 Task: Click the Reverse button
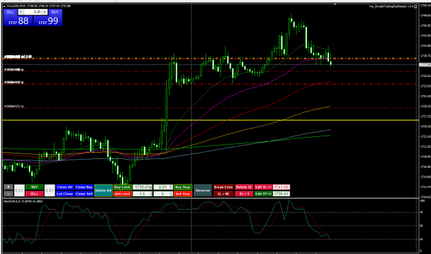tap(203, 191)
